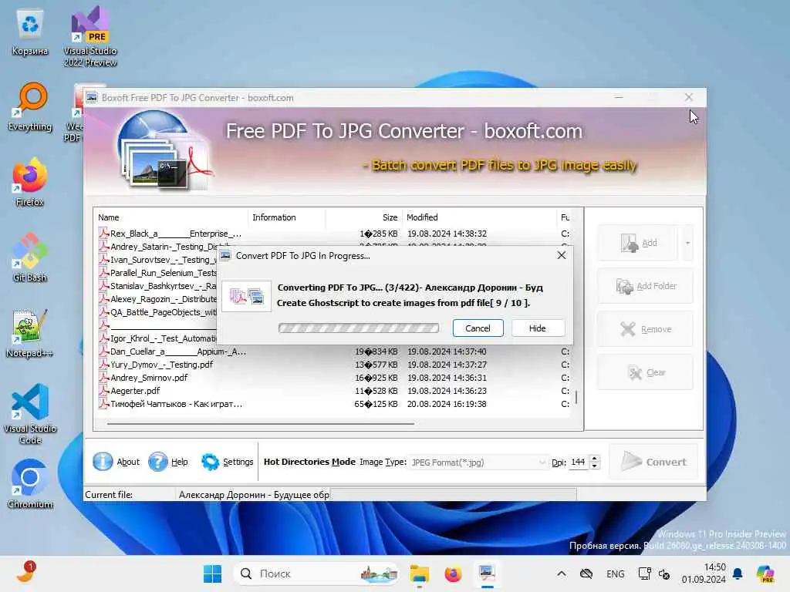This screenshot has width=790, height=592.
Task: Cancel the PDF to JPG conversion
Action: [478, 328]
